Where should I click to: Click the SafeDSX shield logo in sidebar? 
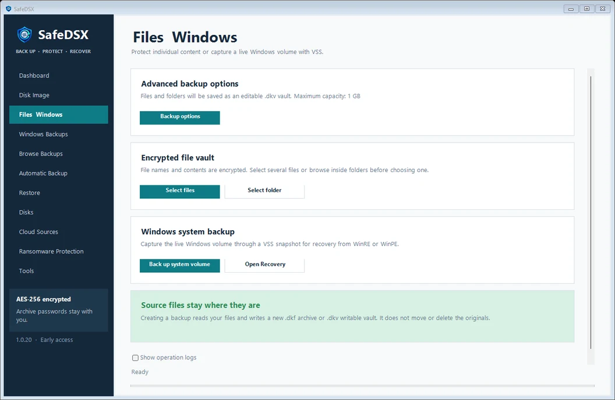point(24,34)
